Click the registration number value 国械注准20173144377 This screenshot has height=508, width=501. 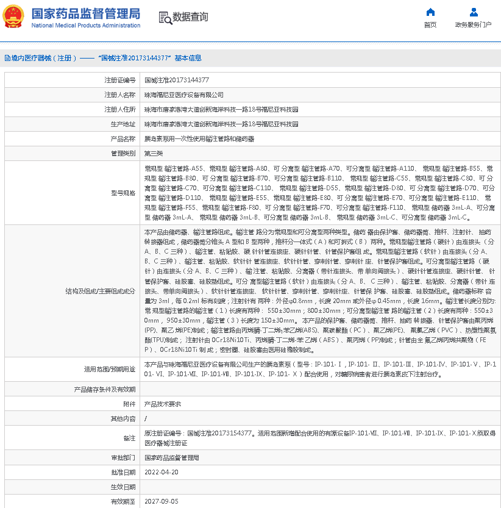point(177,80)
